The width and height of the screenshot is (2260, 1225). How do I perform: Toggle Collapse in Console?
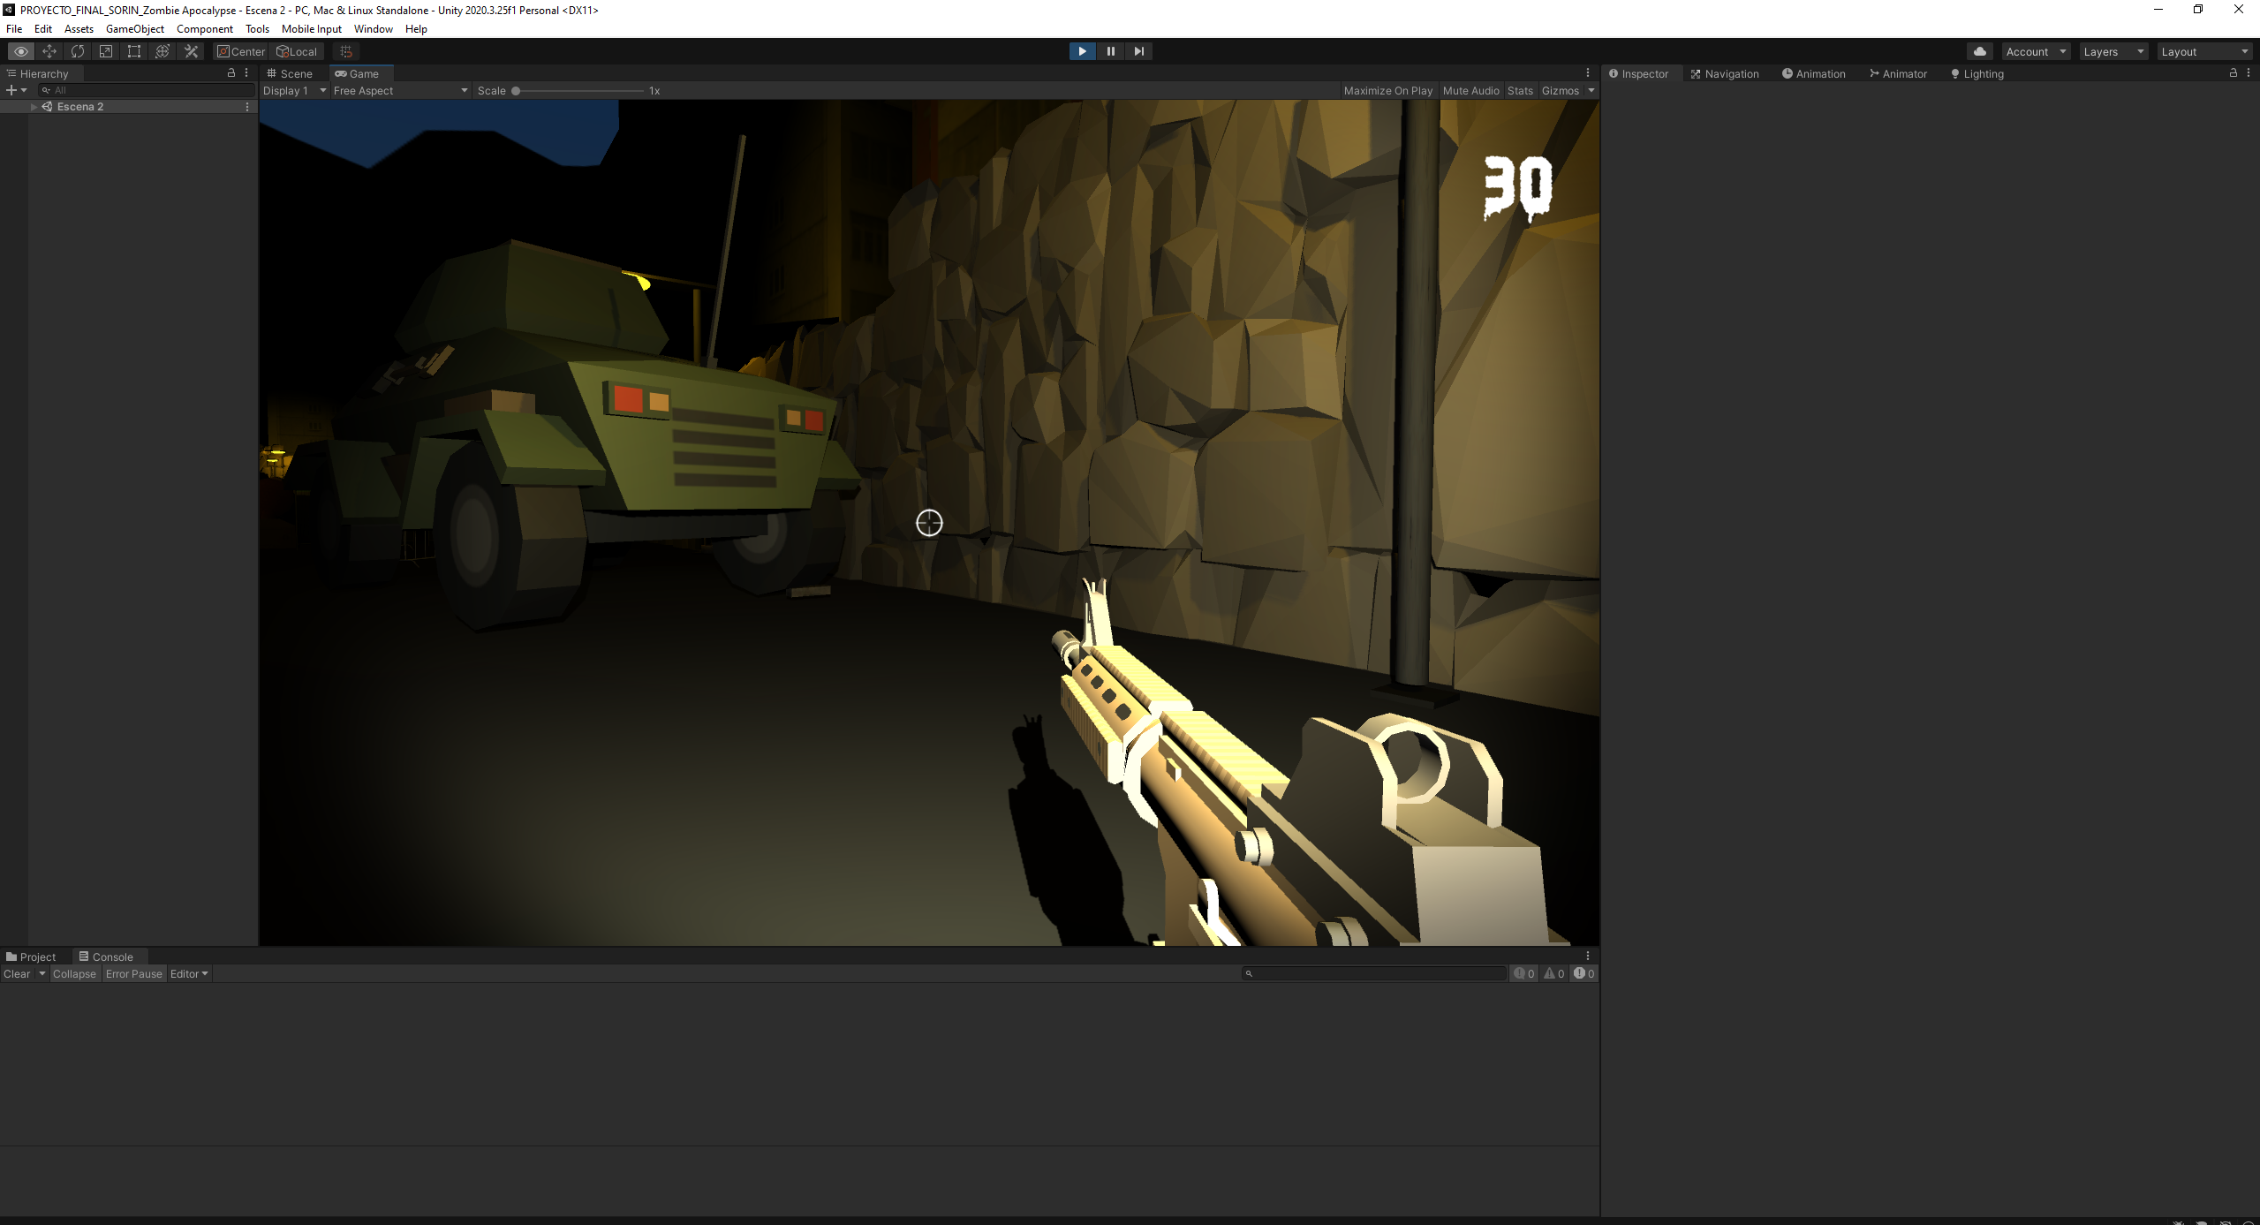(x=74, y=974)
